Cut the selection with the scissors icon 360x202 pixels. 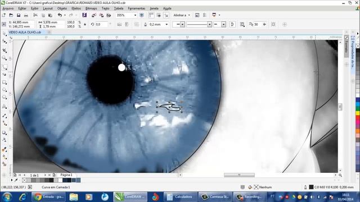click(35, 15)
